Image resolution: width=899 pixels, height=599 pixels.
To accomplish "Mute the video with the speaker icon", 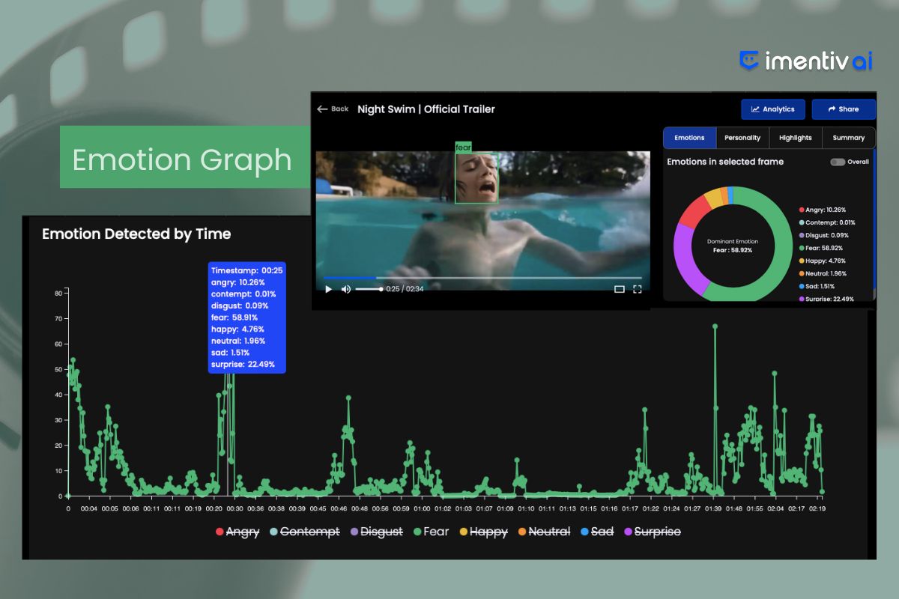I will (346, 289).
